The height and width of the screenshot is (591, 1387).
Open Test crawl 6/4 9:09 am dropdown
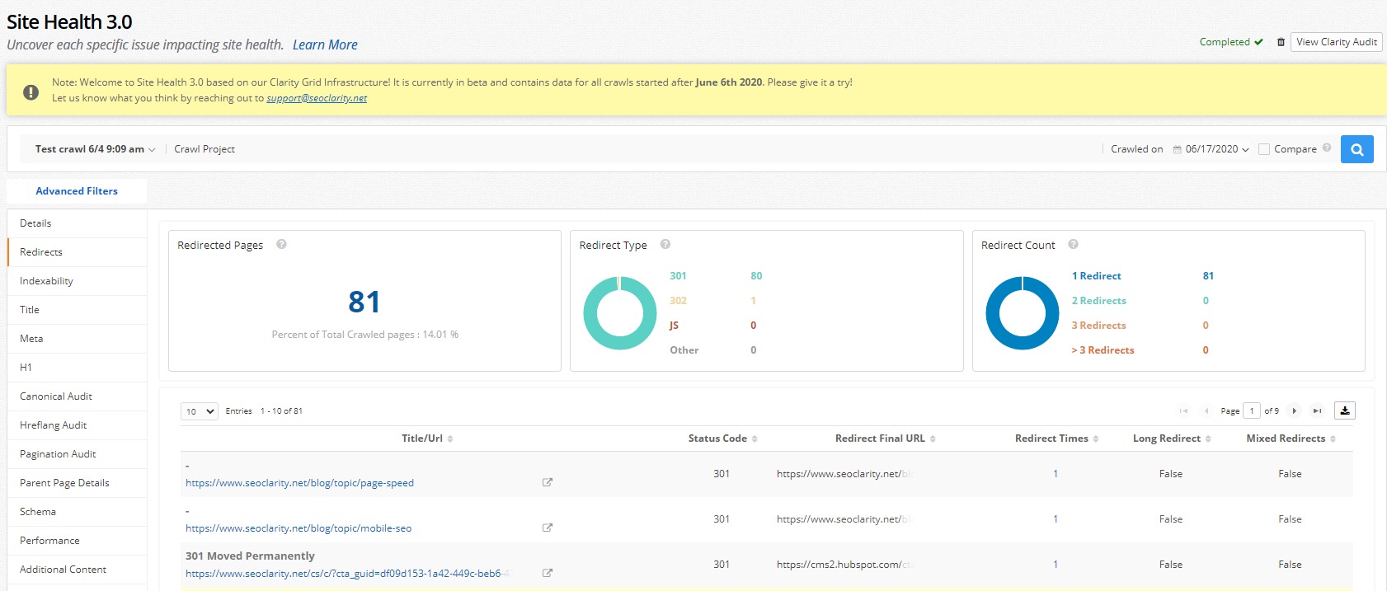95,149
